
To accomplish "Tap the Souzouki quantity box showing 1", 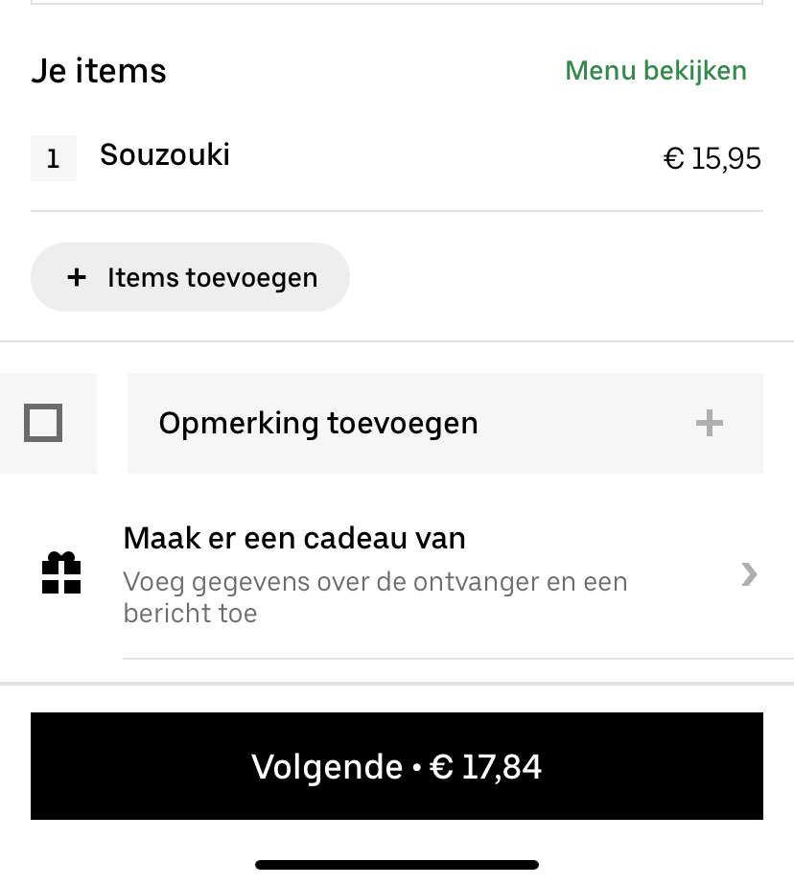I will click(54, 158).
